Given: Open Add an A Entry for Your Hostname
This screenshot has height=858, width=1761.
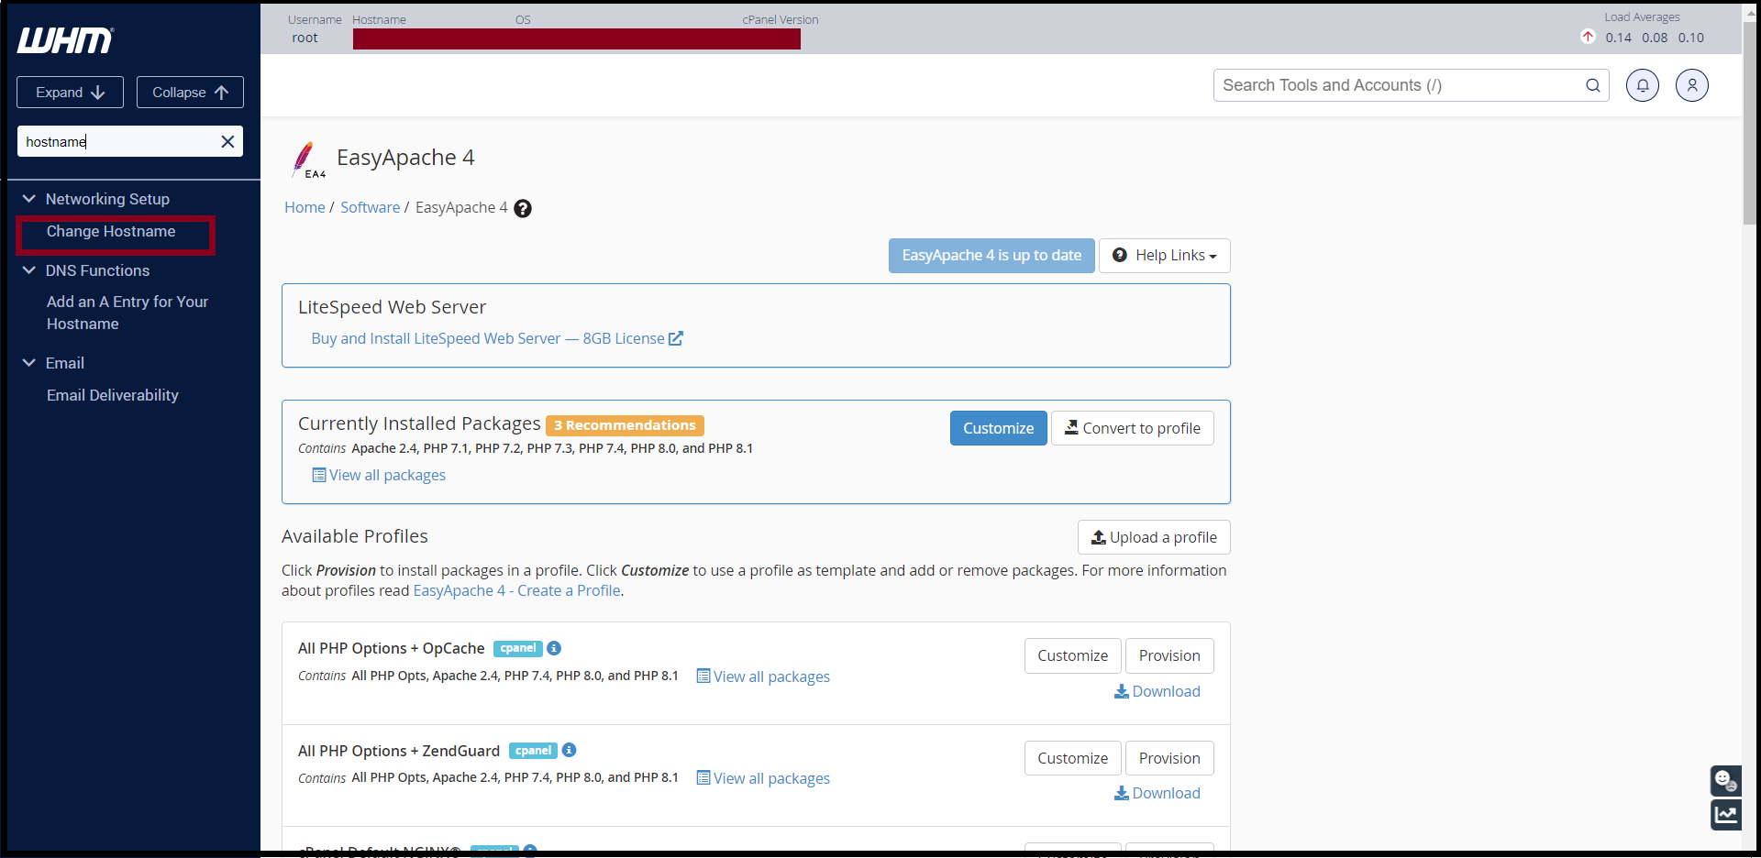Looking at the screenshot, I should click(127, 313).
